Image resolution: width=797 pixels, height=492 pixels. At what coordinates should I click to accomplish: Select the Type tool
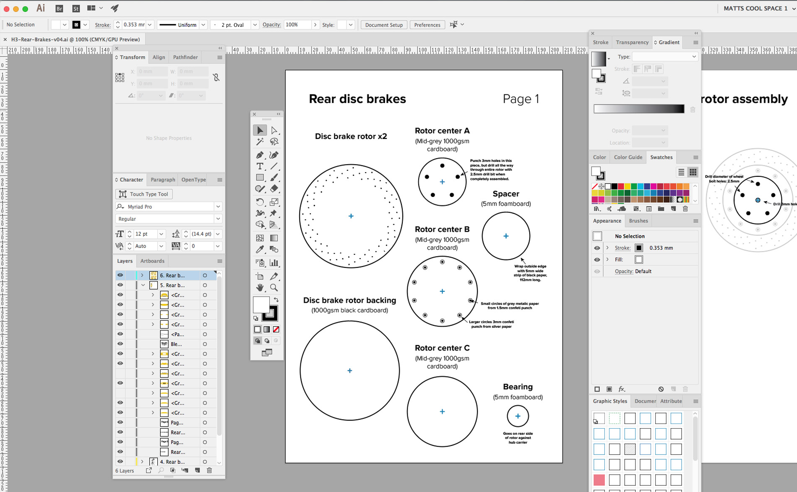pyautogui.click(x=260, y=166)
